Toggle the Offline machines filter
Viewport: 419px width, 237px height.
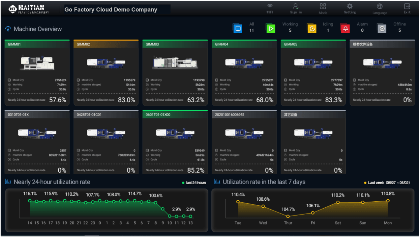tap(381, 28)
